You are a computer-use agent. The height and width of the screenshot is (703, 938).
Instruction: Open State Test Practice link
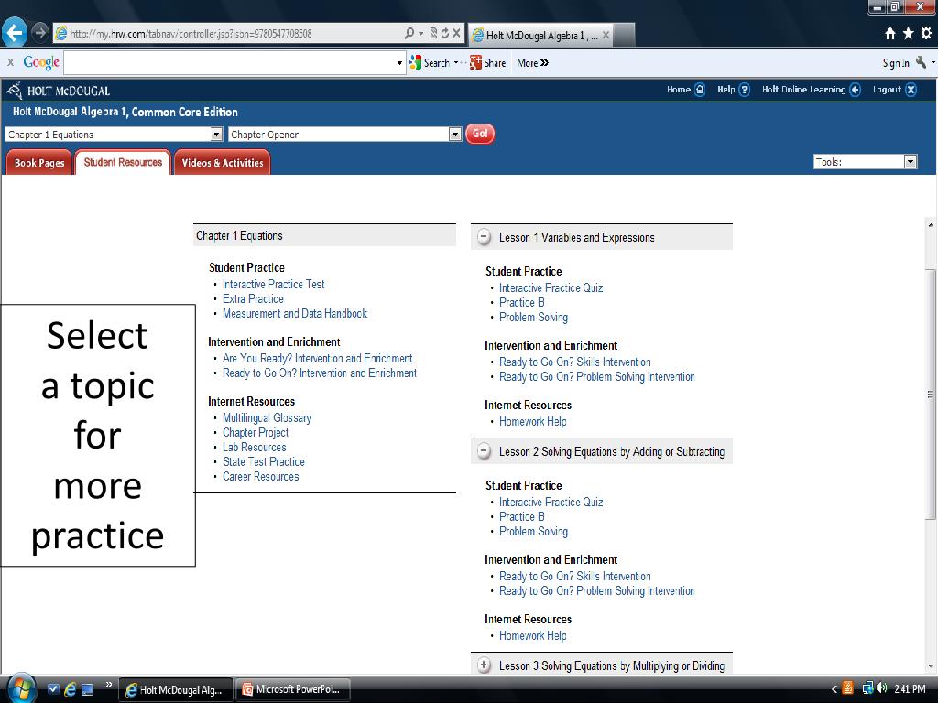tap(263, 461)
